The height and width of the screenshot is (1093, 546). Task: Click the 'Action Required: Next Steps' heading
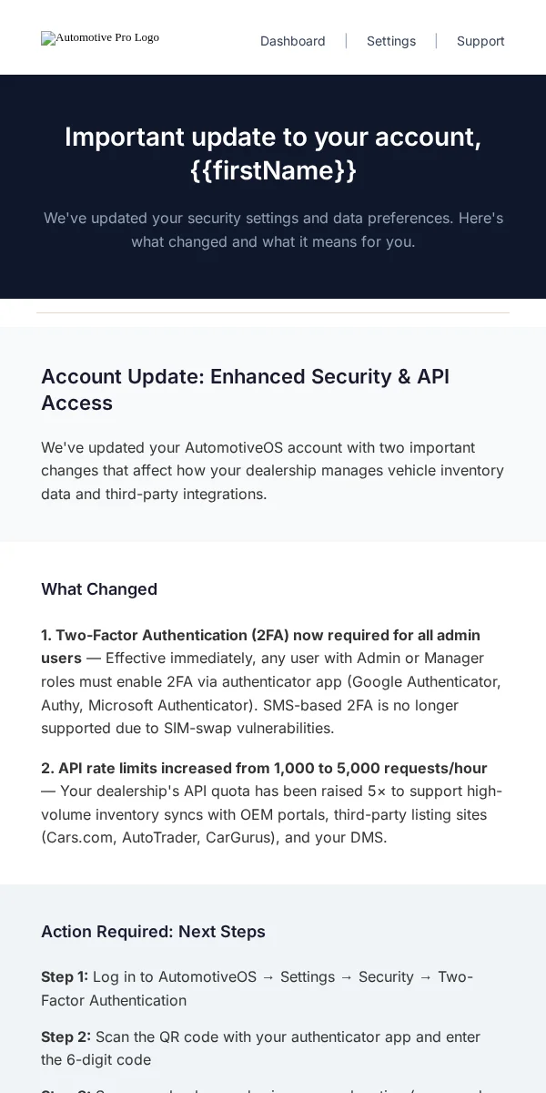[x=153, y=932]
